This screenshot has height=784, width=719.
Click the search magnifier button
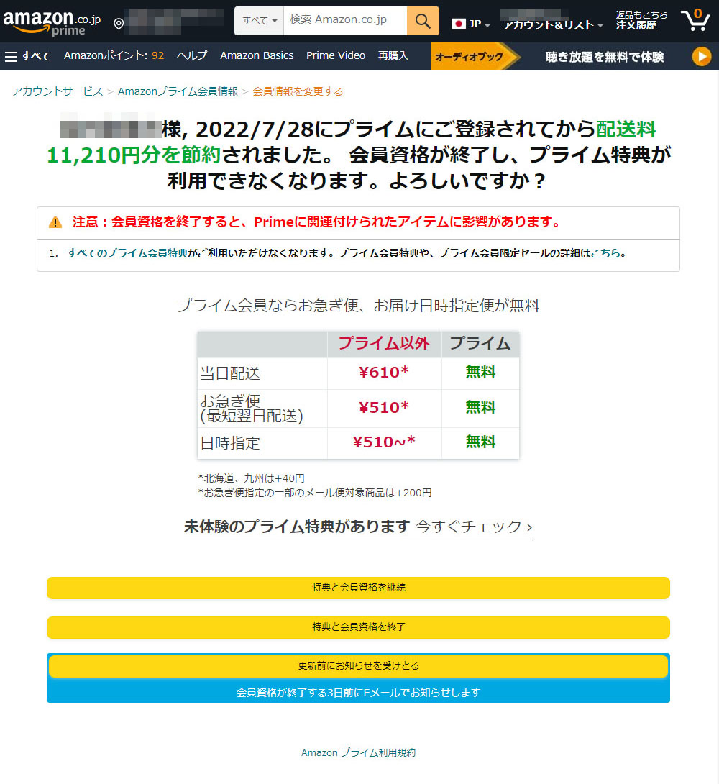423,21
